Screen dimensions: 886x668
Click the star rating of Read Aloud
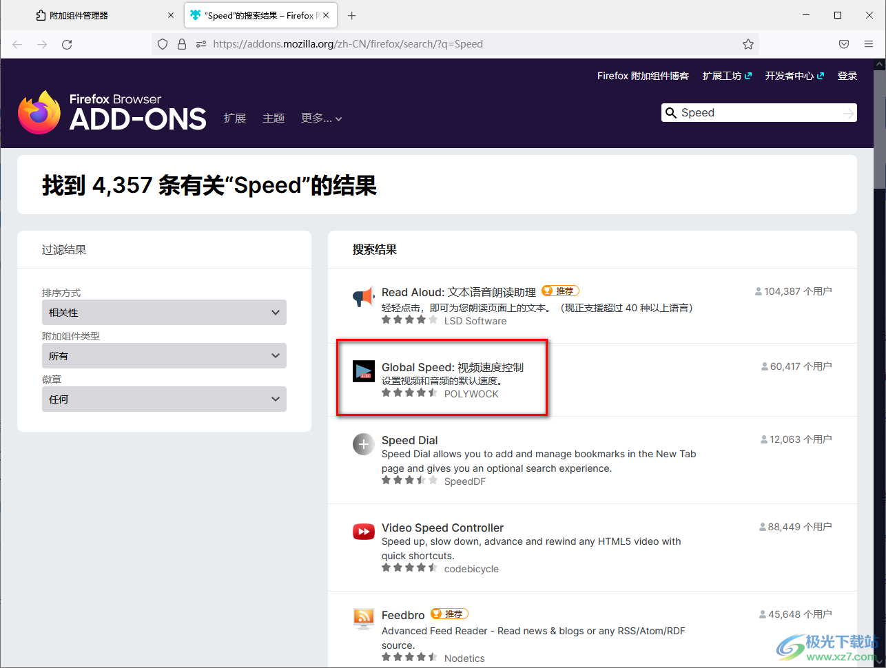409,320
